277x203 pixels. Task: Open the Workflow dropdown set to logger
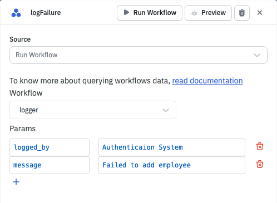pos(93,110)
